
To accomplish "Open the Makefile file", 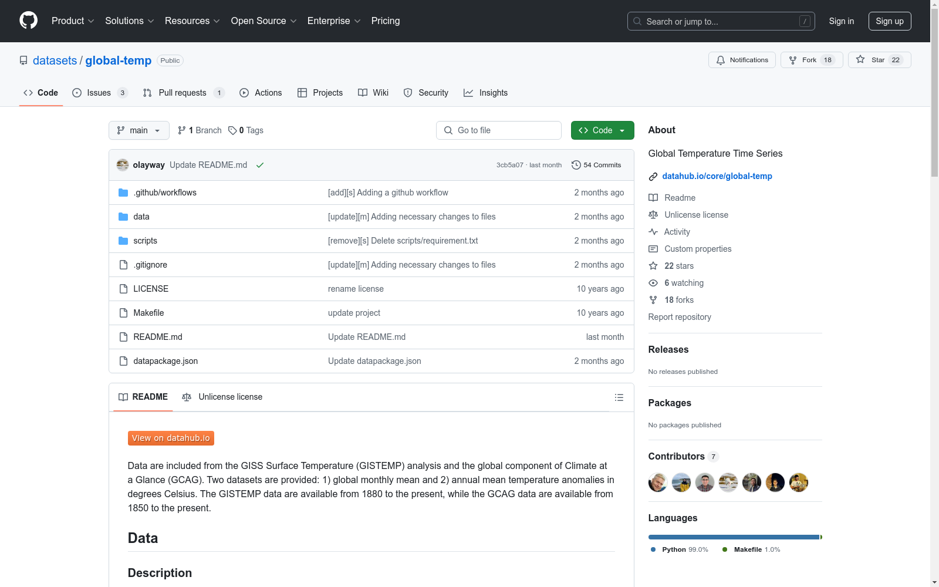I will (148, 313).
